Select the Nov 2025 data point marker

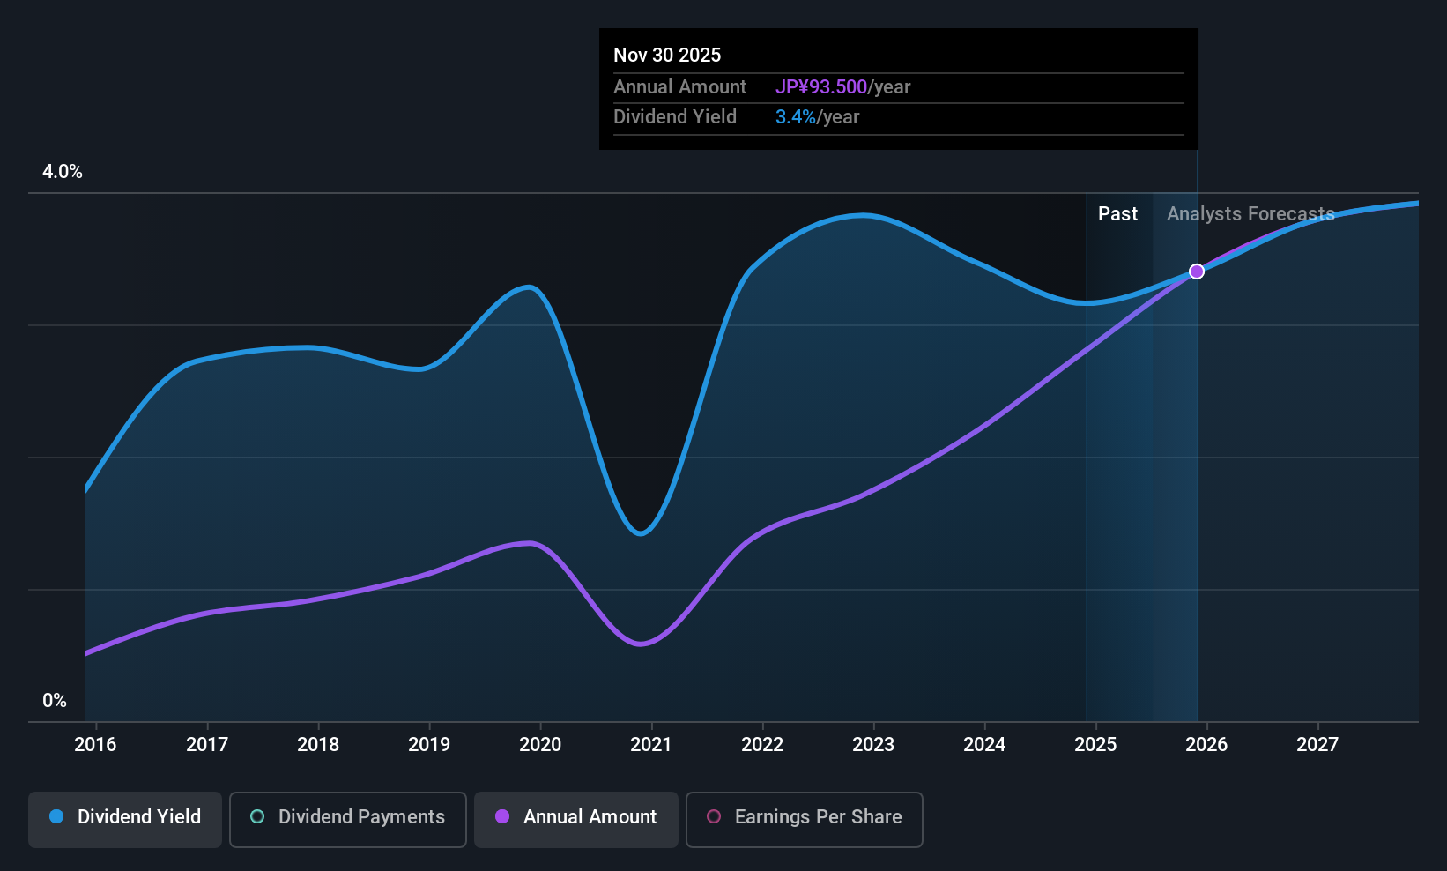pos(1197,272)
